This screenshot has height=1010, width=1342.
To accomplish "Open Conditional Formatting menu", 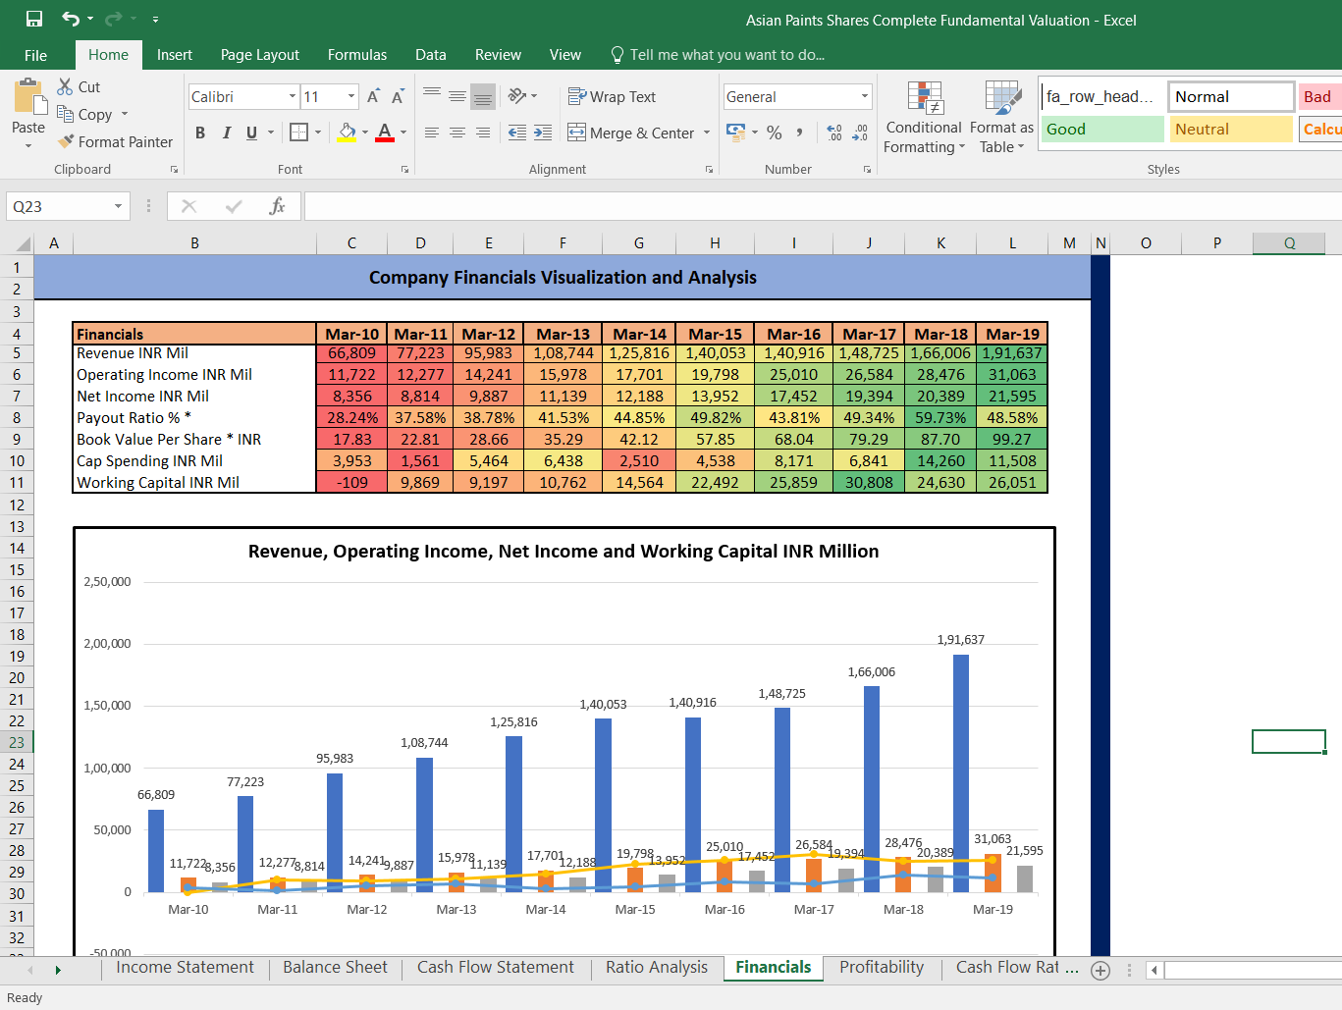I will pyautogui.click(x=924, y=117).
